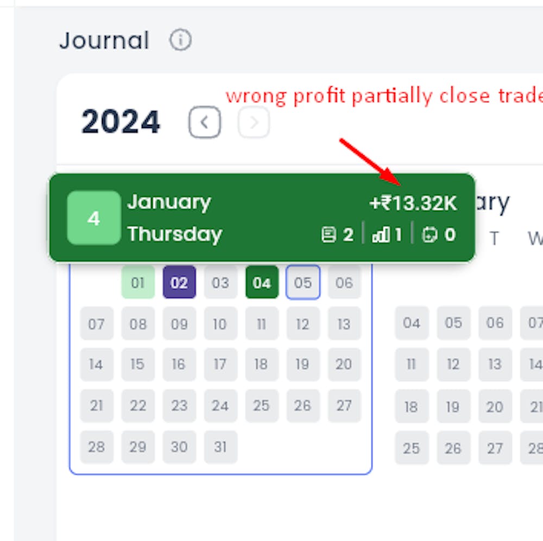Image resolution: width=543 pixels, height=541 pixels.
Task: Select date 31 at end of January
Action: [x=220, y=447]
